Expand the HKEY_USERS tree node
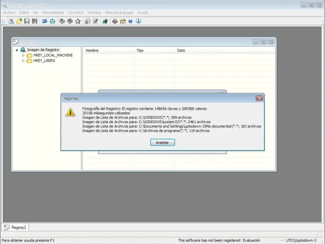Image resolution: width=325 pixels, height=244 pixels. [23, 61]
